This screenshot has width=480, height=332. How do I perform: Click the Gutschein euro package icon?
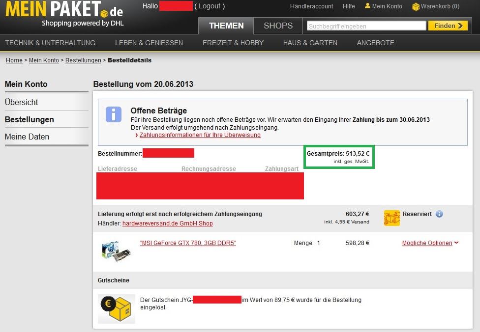coord(117,309)
